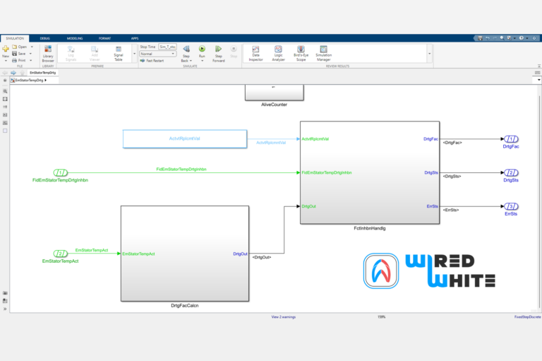Collapse the toolstrip with minimize arrow
This screenshot has height=361, width=542.
click(539, 66)
